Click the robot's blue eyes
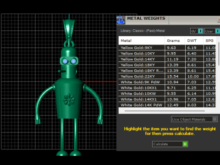 [69, 61]
